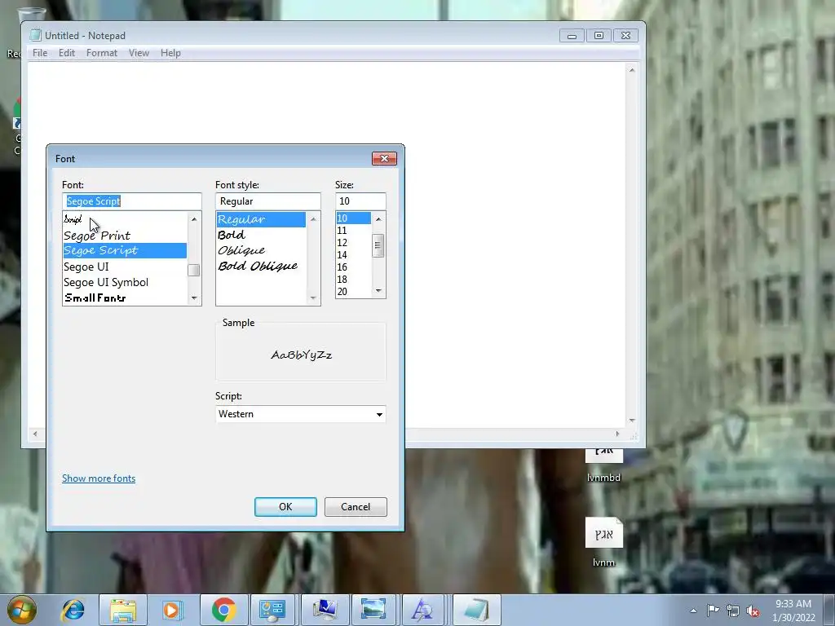Image resolution: width=835 pixels, height=626 pixels.
Task: Click the font list scrollbar thumb
Action: (x=194, y=270)
